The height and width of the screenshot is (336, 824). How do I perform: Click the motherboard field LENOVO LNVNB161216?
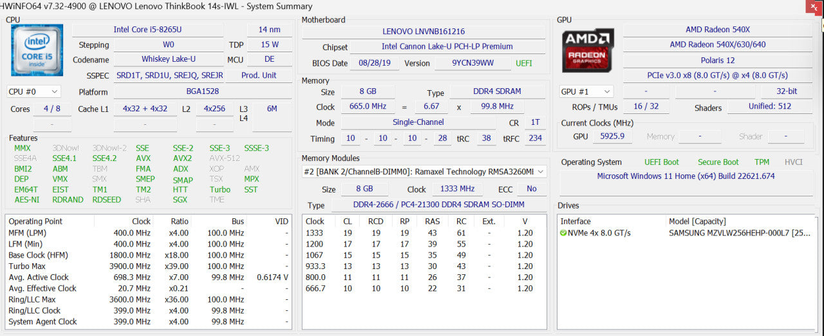pyautogui.click(x=424, y=31)
